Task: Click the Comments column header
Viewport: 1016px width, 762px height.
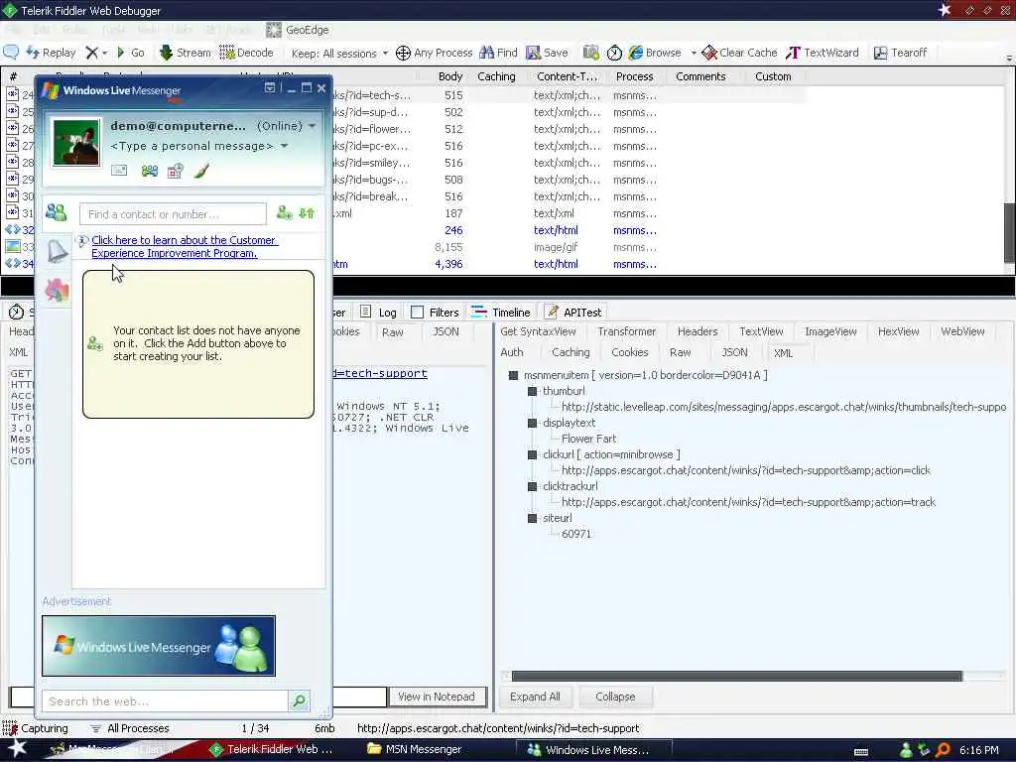Action: 700,76
